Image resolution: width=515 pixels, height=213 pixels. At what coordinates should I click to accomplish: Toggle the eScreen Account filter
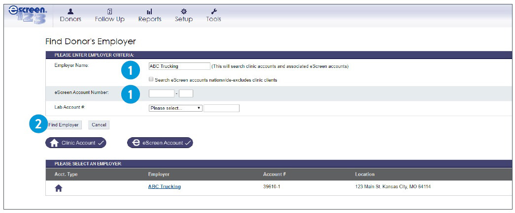click(x=160, y=143)
